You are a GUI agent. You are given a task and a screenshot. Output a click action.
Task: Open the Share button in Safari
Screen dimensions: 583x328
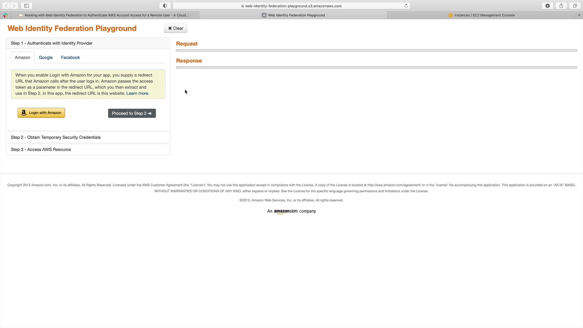click(x=561, y=6)
